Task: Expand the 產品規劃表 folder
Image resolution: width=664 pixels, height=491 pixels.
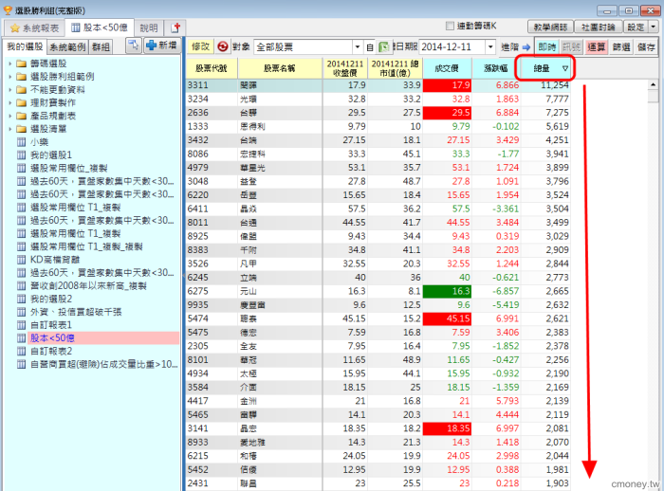Action: (9, 116)
